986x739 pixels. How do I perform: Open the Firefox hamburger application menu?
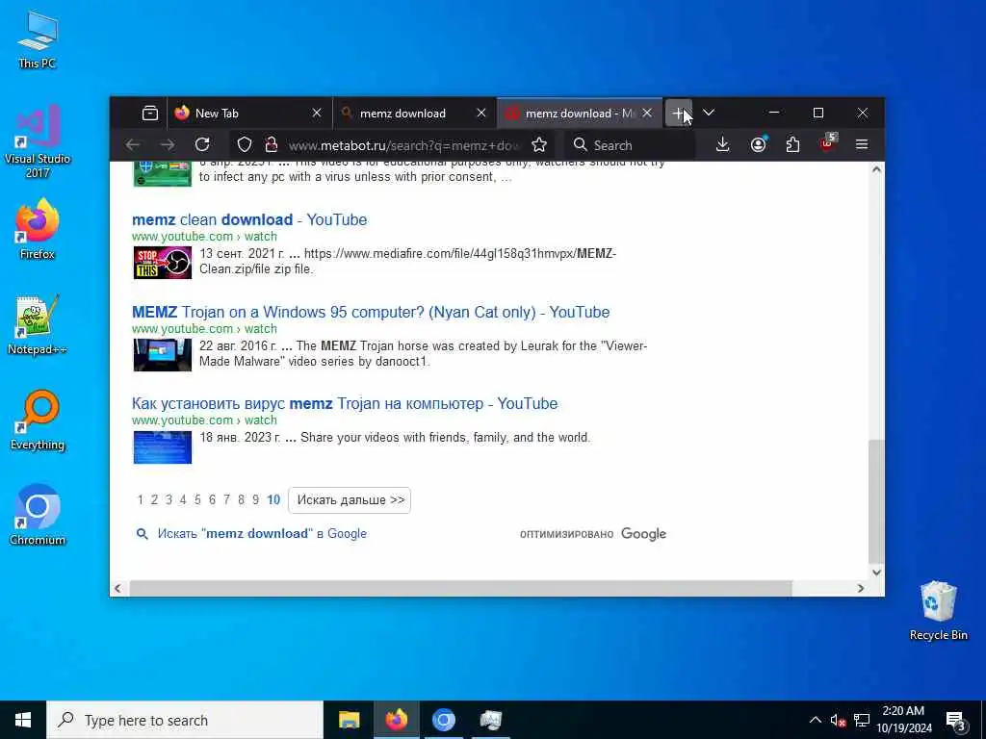(862, 144)
